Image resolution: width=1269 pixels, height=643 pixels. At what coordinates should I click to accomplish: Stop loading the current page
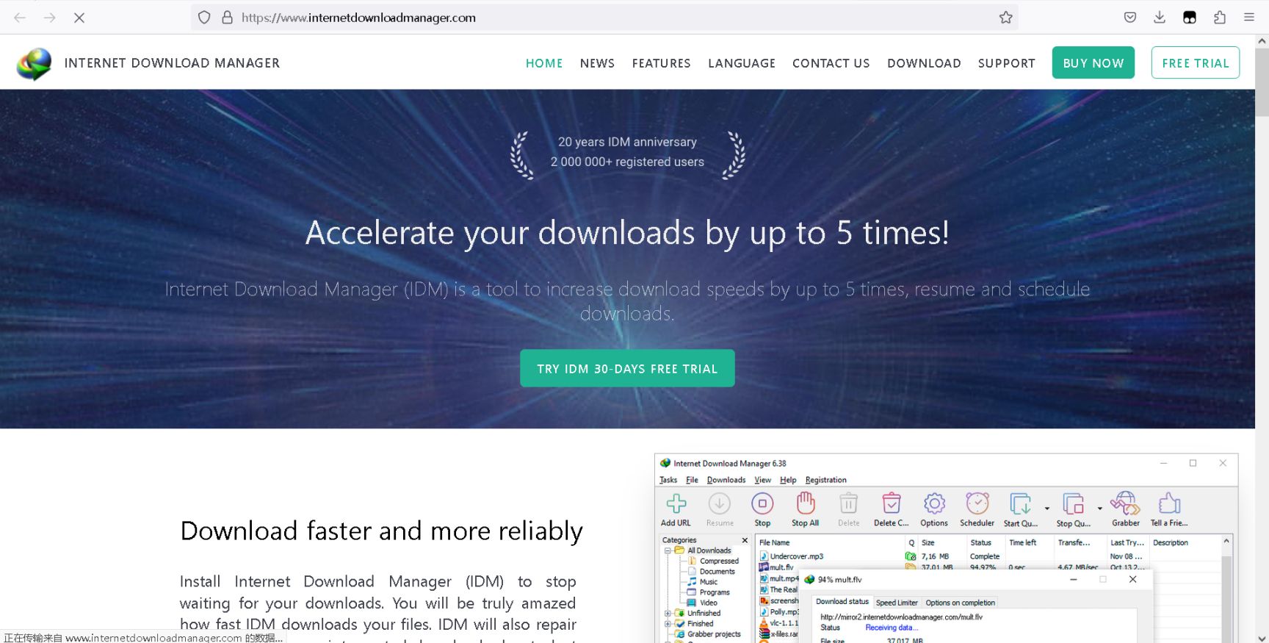(x=79, y=18)
